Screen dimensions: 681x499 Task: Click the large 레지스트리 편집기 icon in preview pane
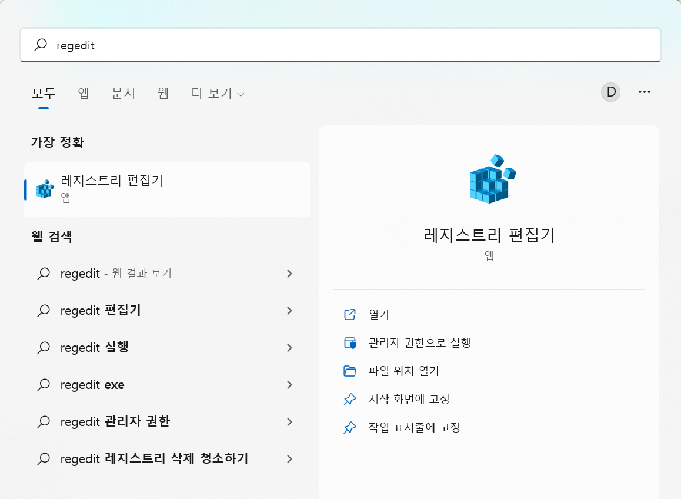tap(492, 179)
